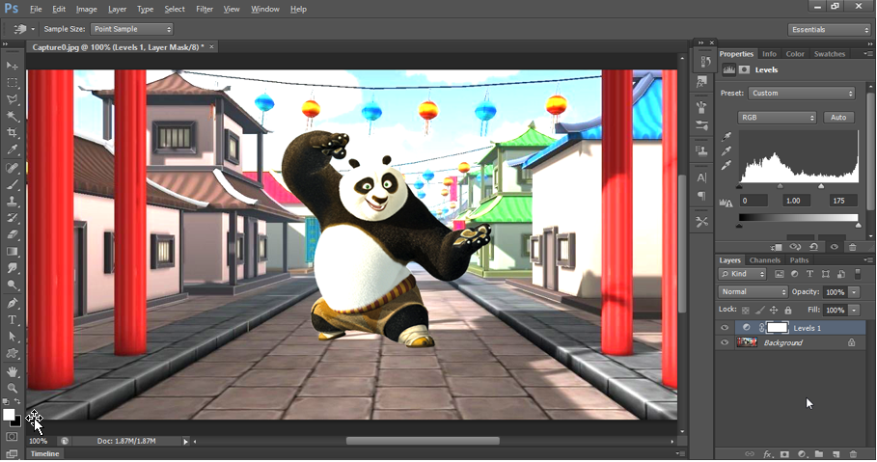Select the Pen tool
The image size is (877, 462).
tap(12, 303)
